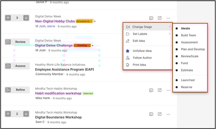
Task: Open comments for Non-Digital Hobby Clubs
Action: (x=151, y=18)
